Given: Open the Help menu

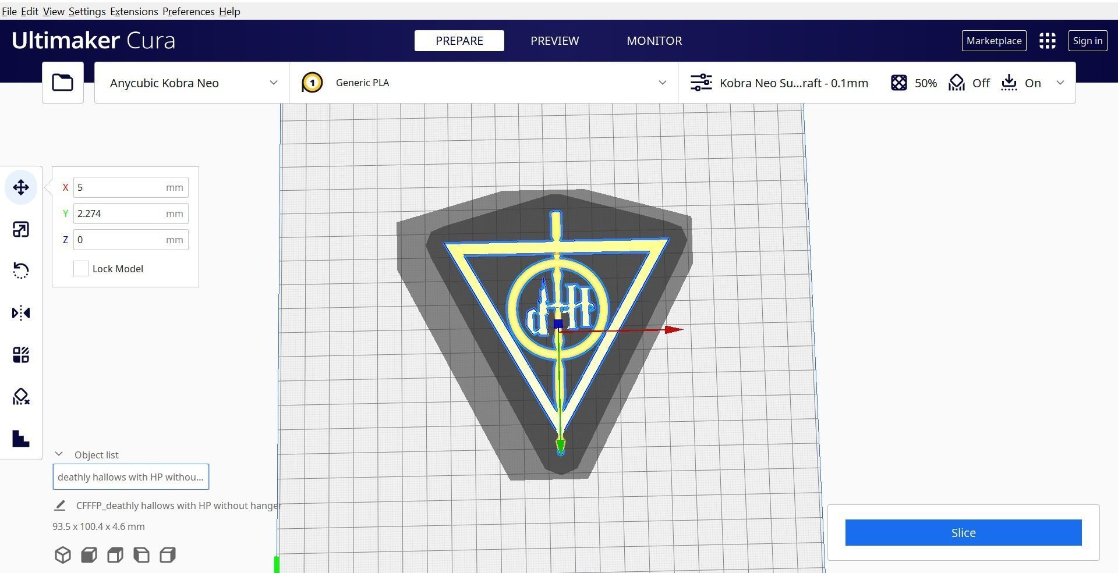Looking at the screenshot, I should point(229,12).
